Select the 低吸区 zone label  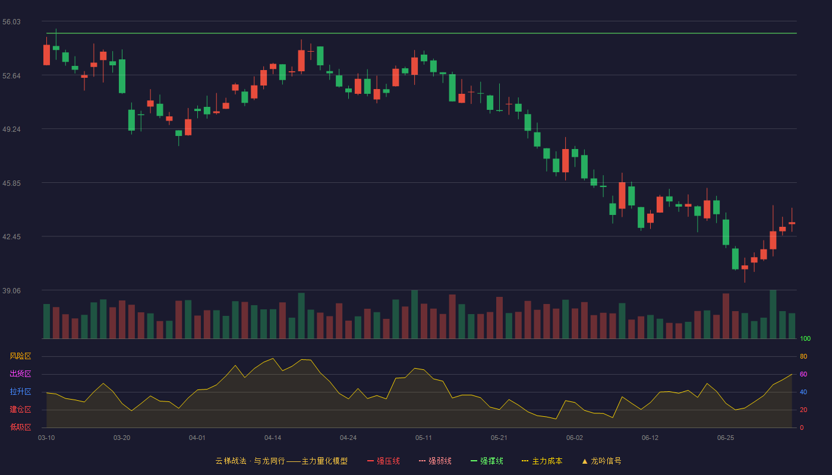coord(20,427)
